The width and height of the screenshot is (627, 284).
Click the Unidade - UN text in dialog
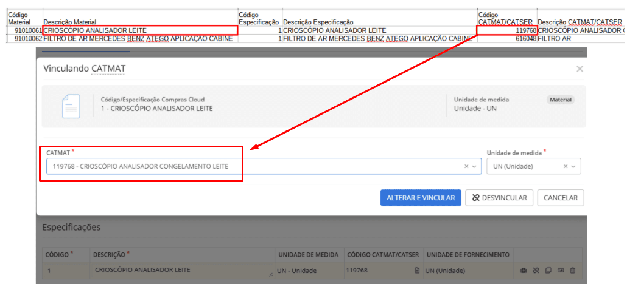[475, 108]
